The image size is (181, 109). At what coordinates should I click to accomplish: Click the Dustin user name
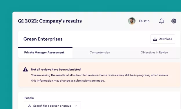tap(144, 21)
